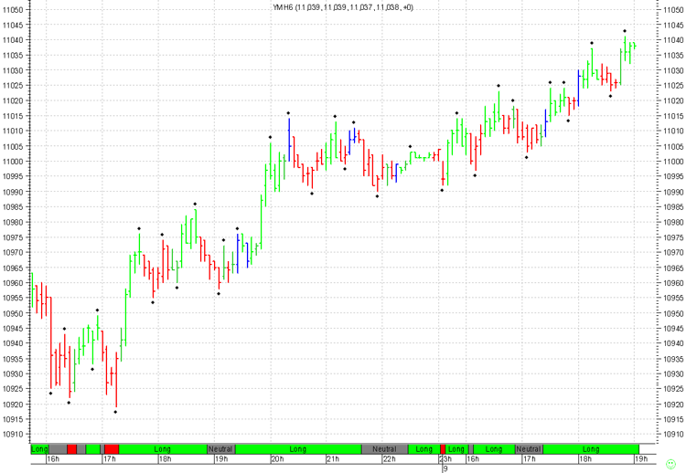Click 11050 on the left price axis

(x=13, y=10)
